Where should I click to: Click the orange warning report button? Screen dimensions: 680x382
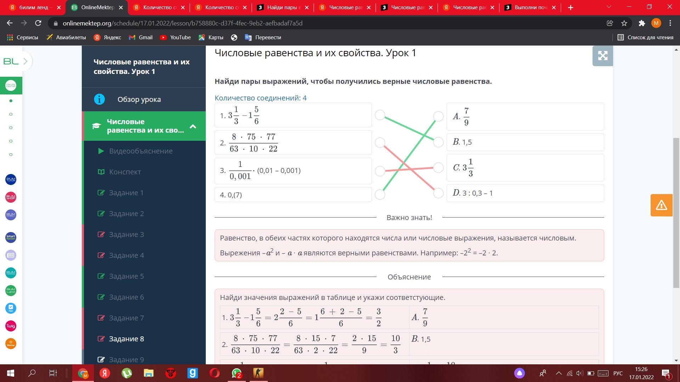[661, 205]
